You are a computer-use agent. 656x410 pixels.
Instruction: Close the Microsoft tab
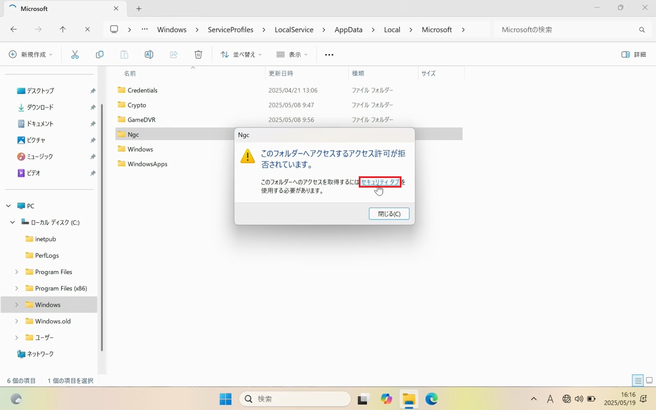point(116,9)
